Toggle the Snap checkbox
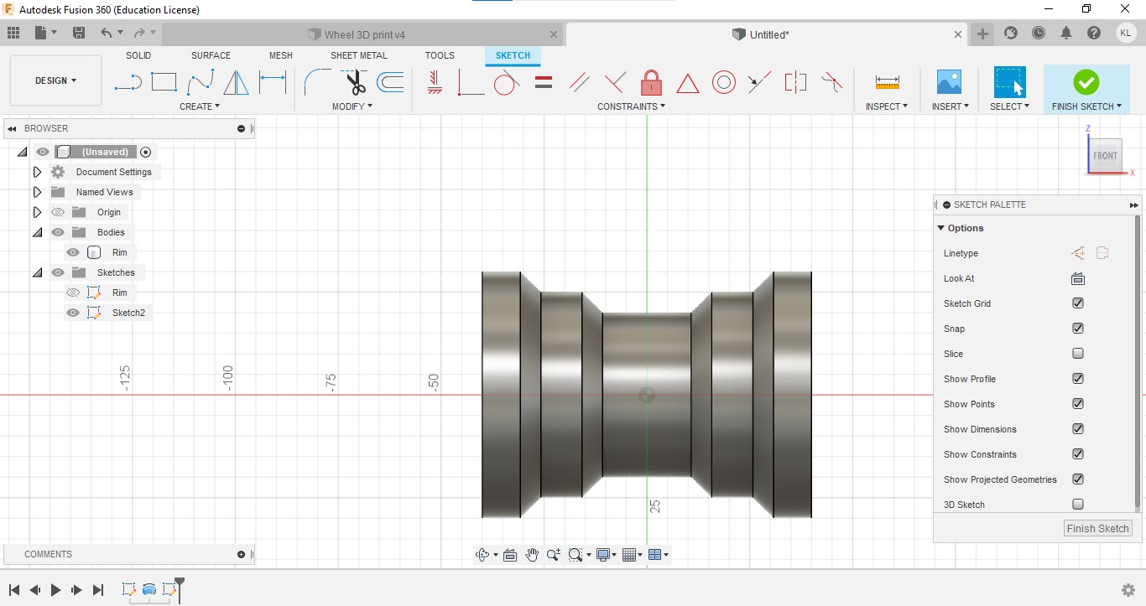Viewport: 1146px width, 606px height. point(1078,329)
